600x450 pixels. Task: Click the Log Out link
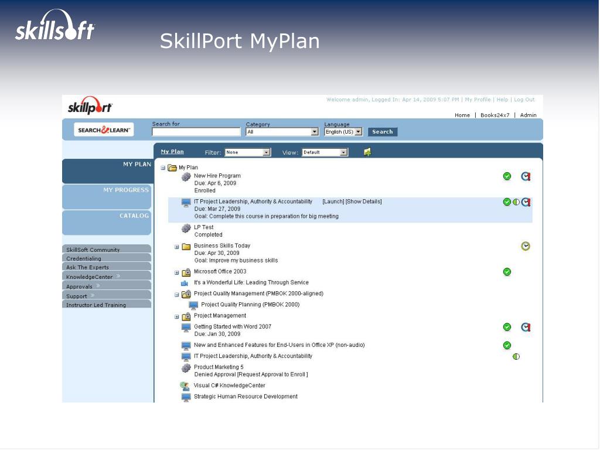pyautogui.click(x=524, y=100)
